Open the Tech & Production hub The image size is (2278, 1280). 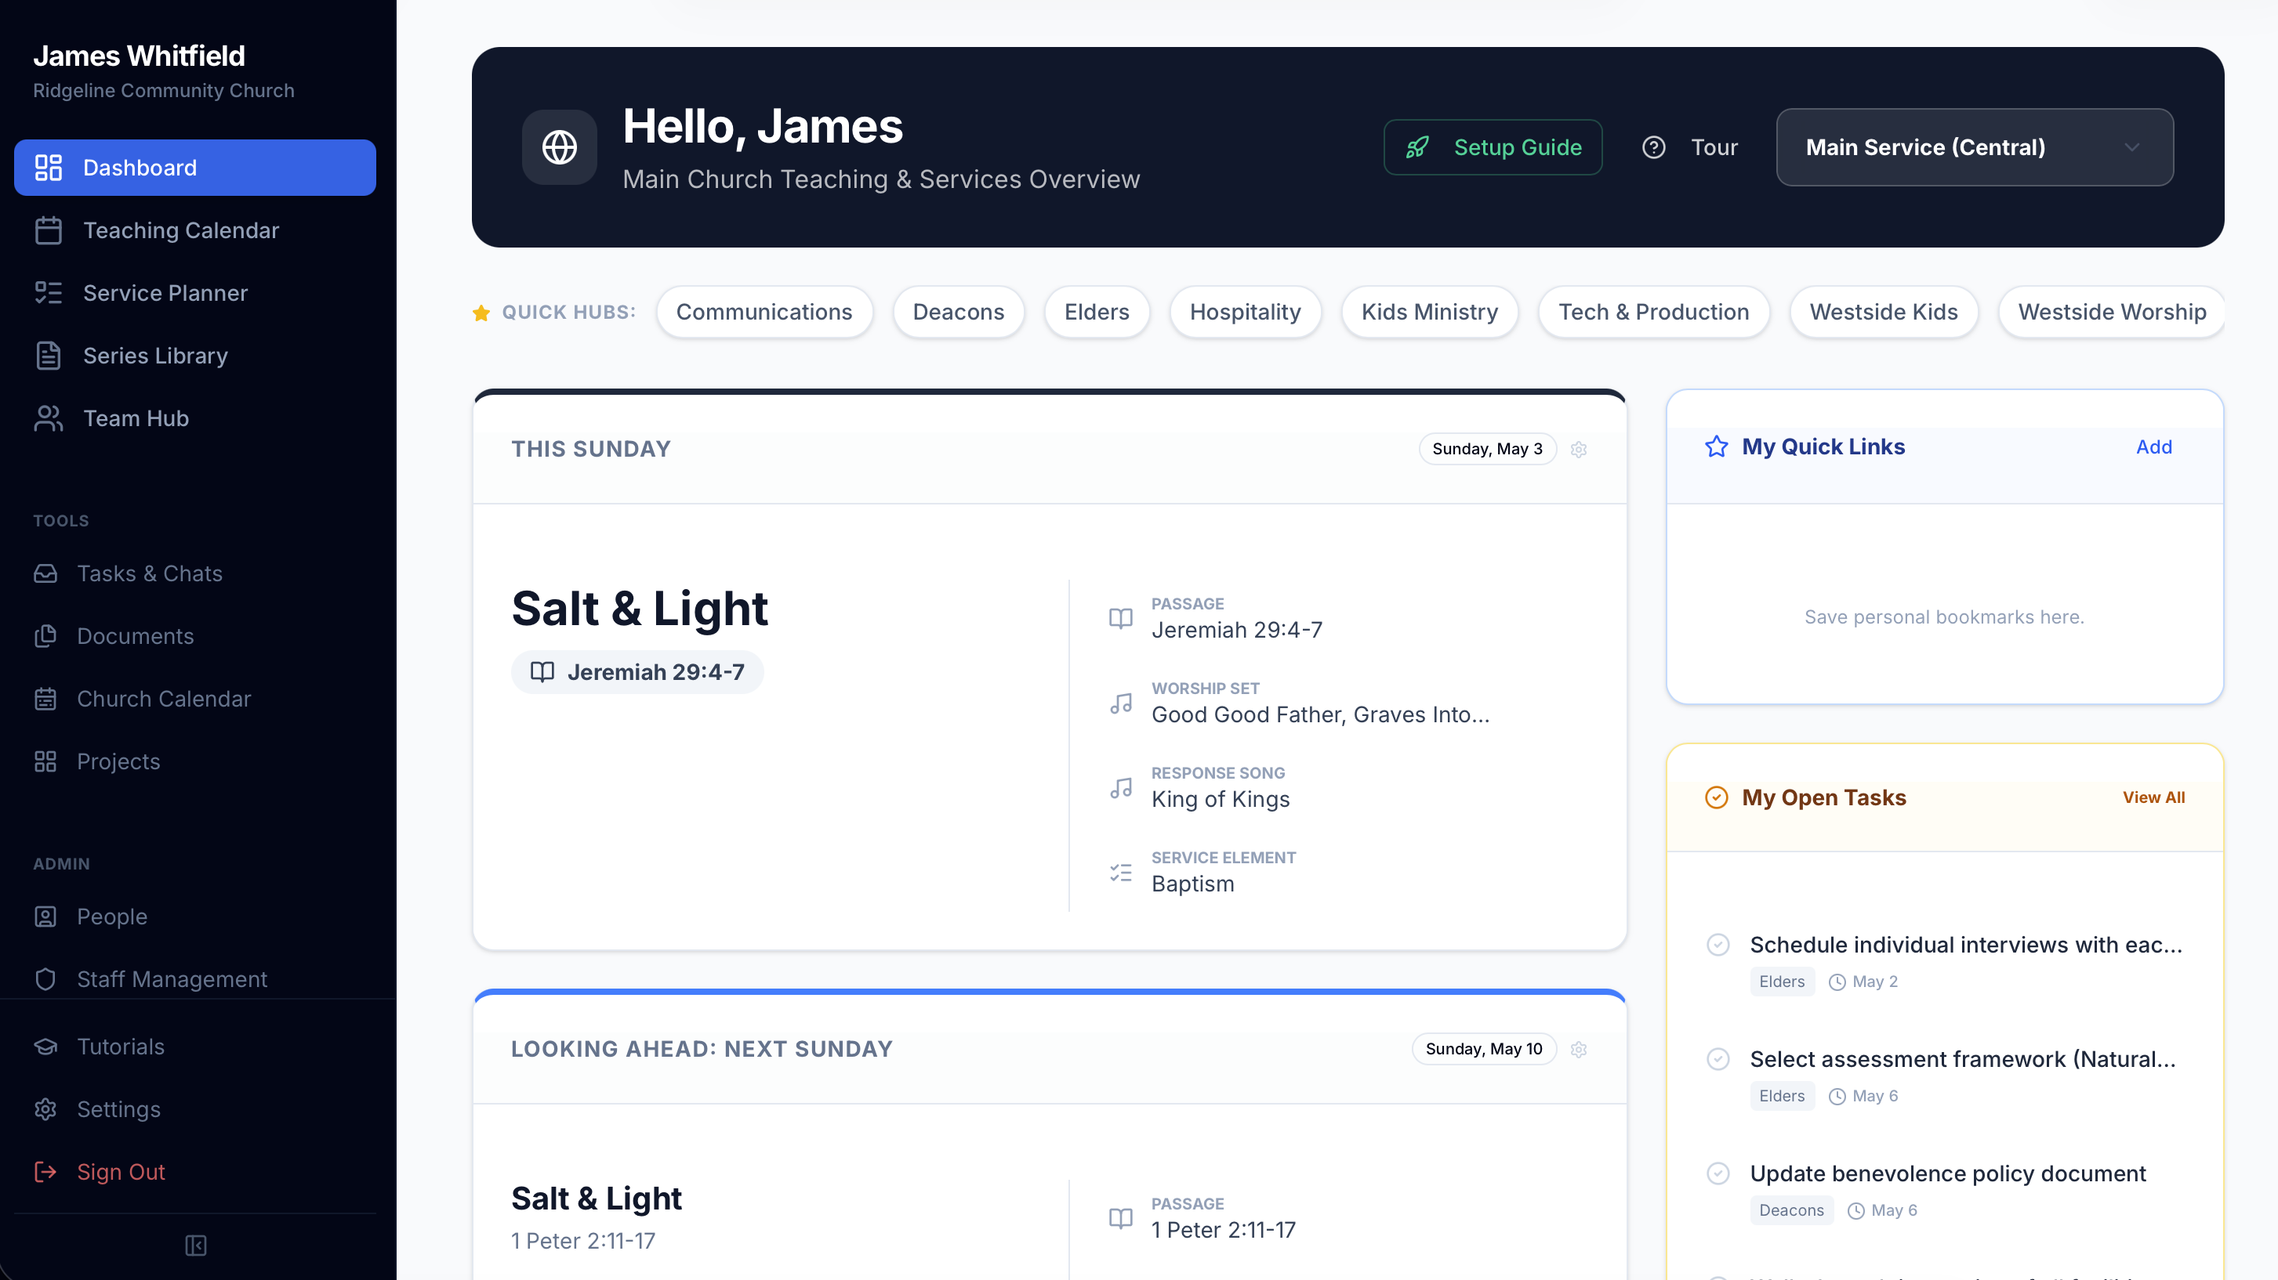1654,312
